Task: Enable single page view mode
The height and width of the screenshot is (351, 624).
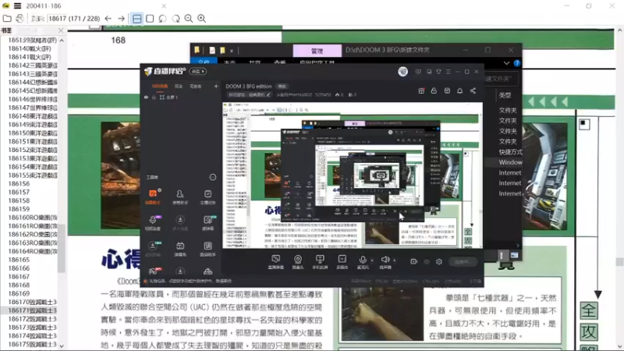Action: pyautogui.click(x=150, y=18)
